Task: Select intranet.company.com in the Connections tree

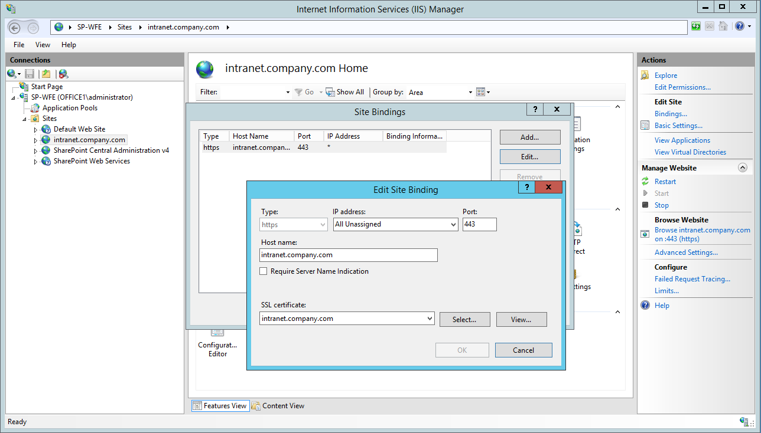Action: [x=89, y=140]
